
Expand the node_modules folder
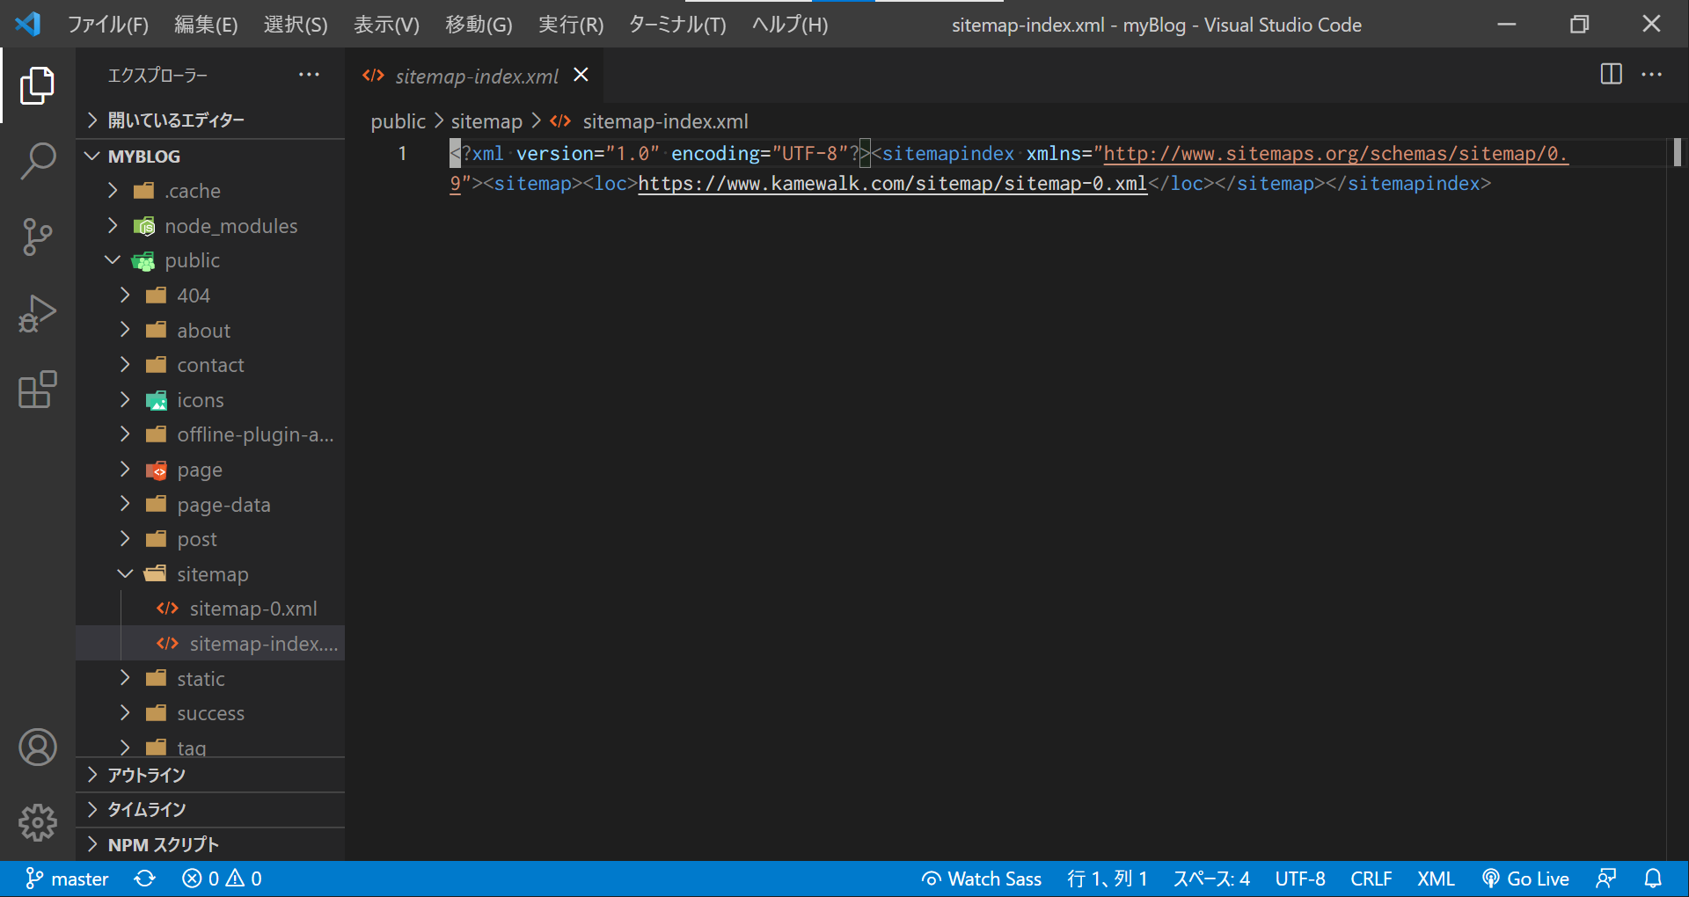click(x=210, y=226)
